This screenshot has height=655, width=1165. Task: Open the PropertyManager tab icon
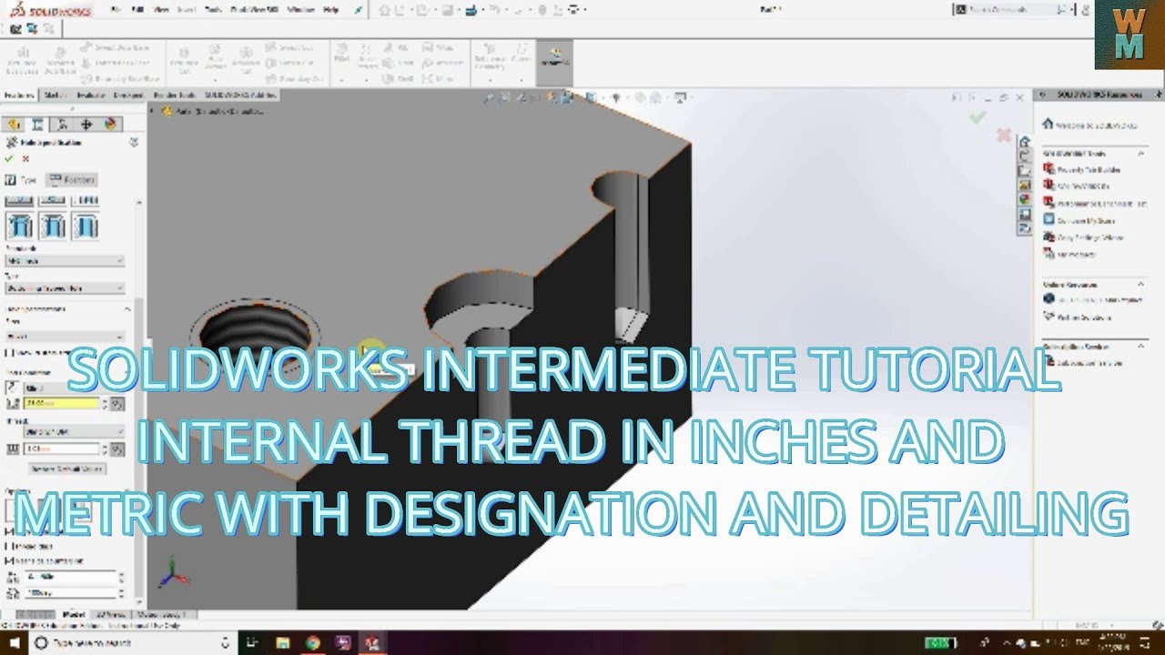(37, 125)
